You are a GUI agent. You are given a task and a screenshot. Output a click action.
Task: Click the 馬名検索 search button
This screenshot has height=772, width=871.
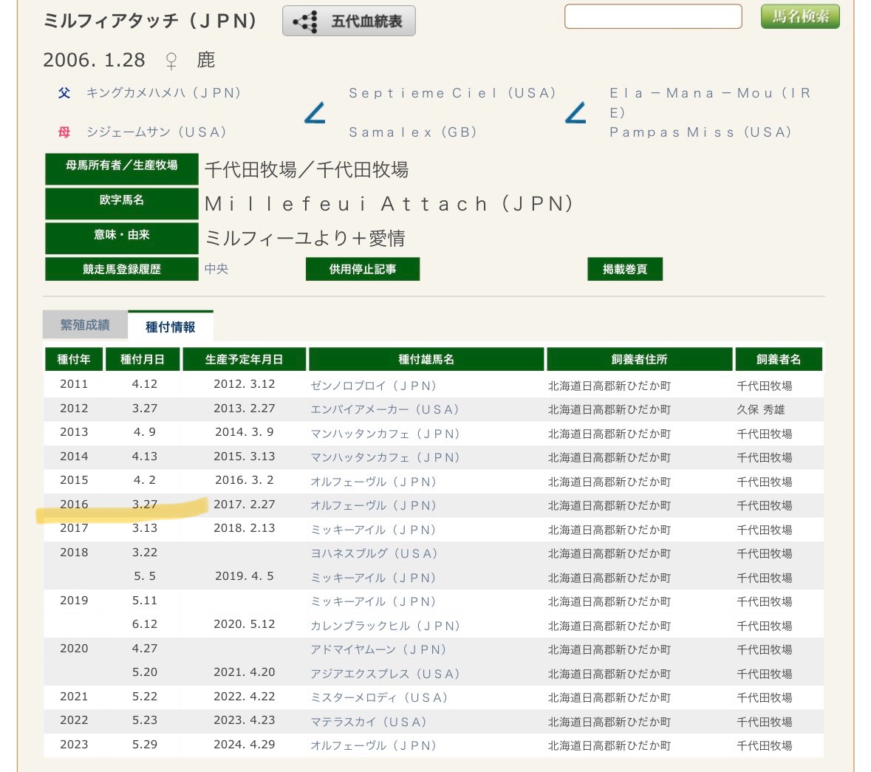click(x=800, y=17)
